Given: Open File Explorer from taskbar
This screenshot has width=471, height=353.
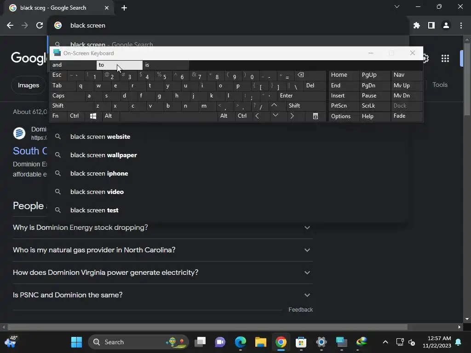Looking at the screenshot, I should 261,342.
